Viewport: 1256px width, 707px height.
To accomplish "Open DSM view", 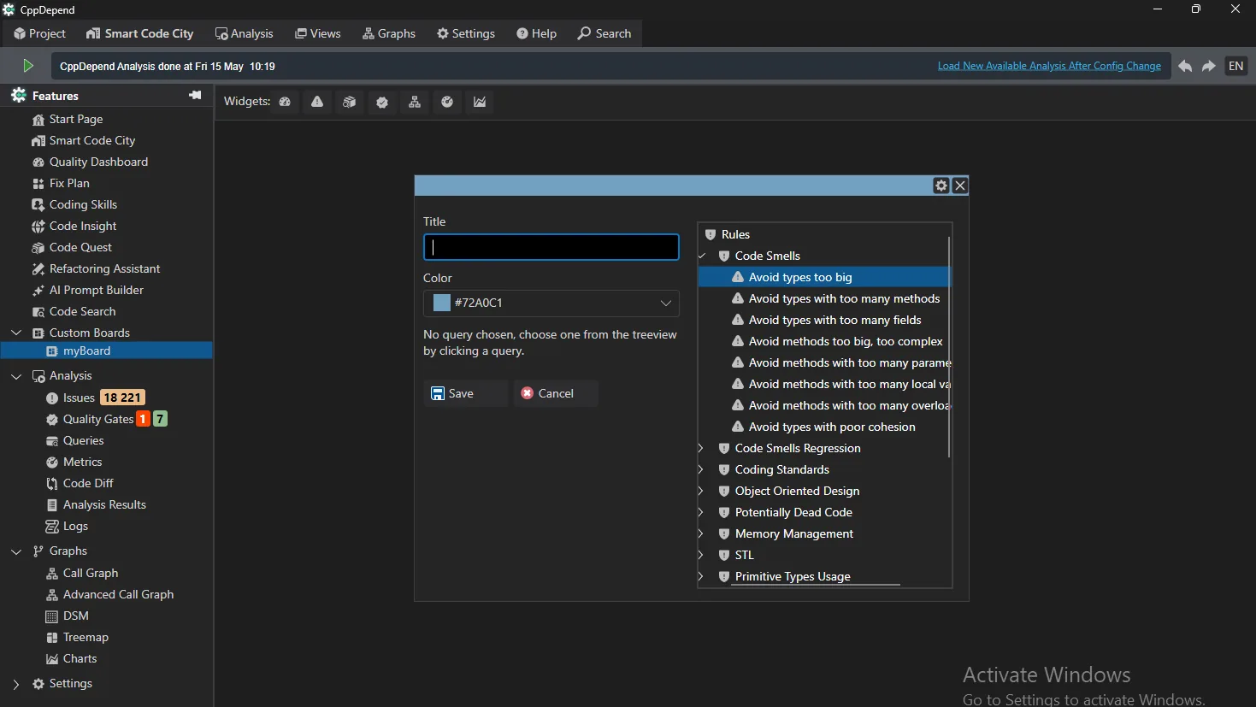I will (x=75, y=616).
